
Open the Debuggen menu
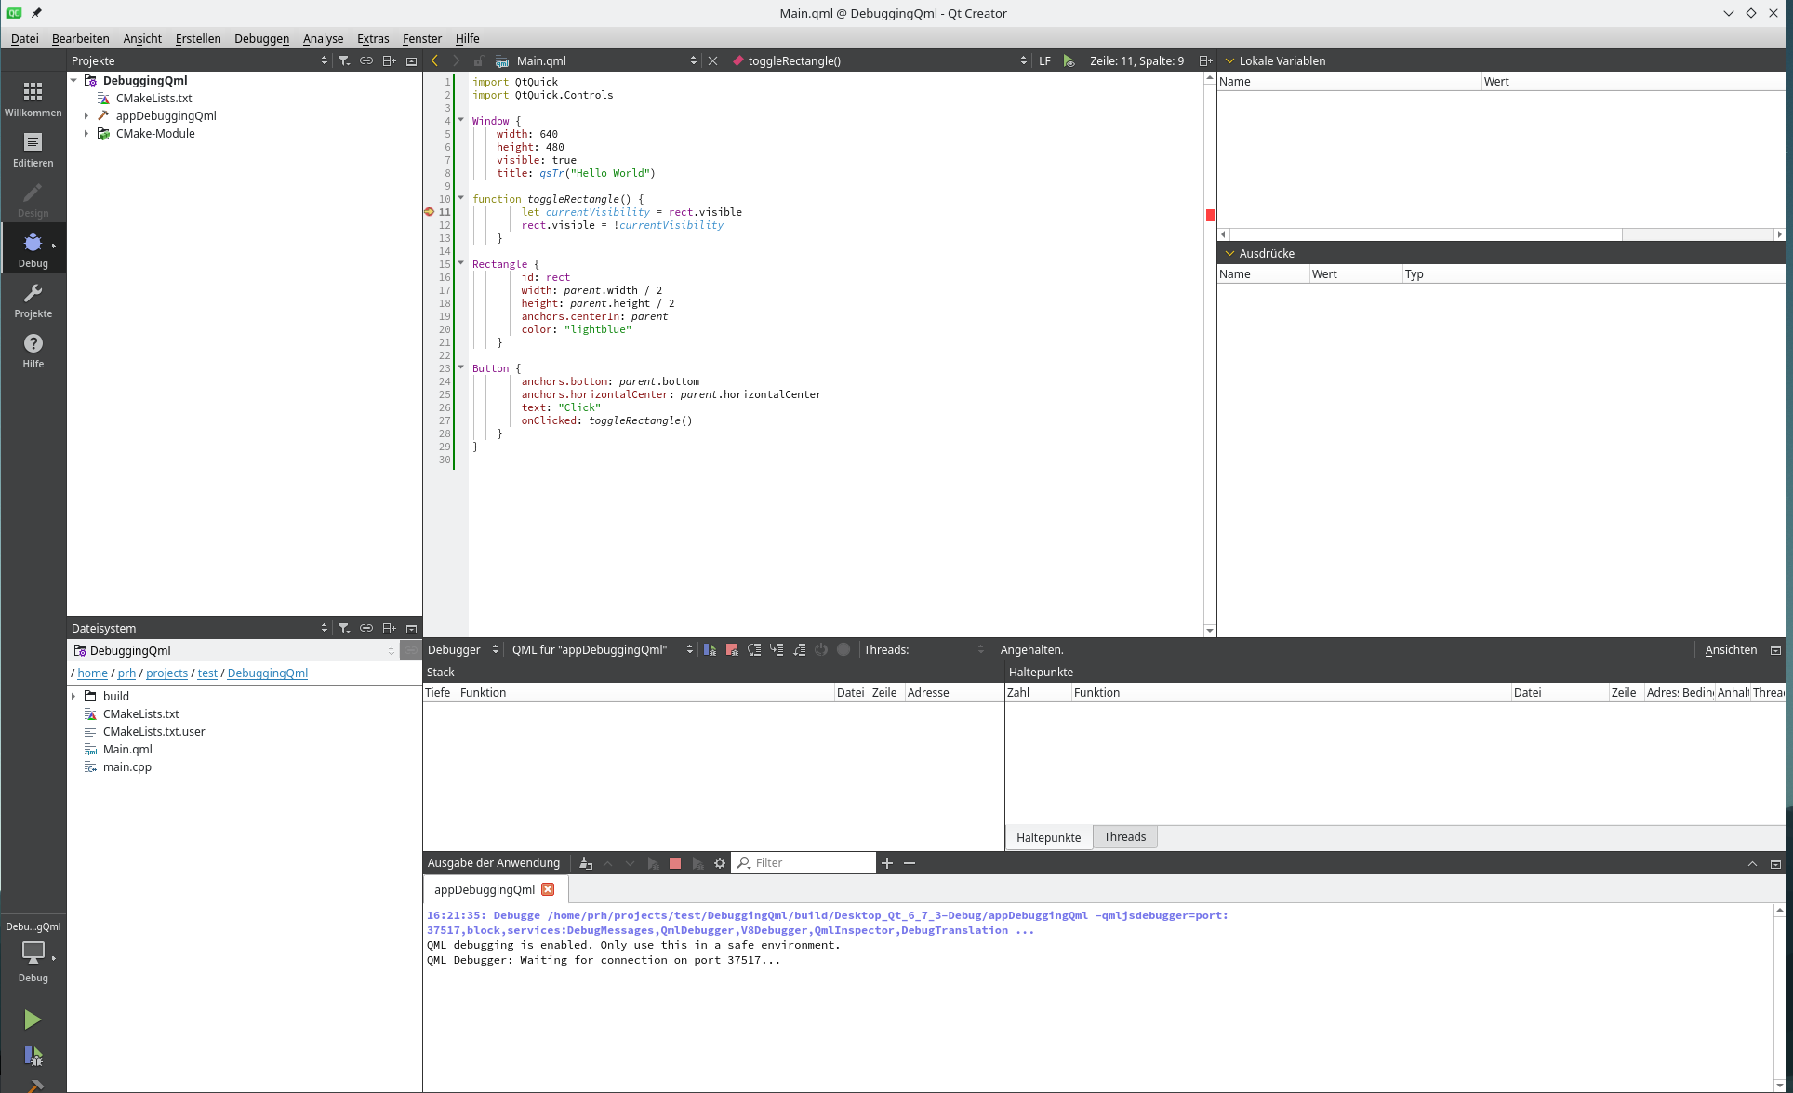click(261, 38)
